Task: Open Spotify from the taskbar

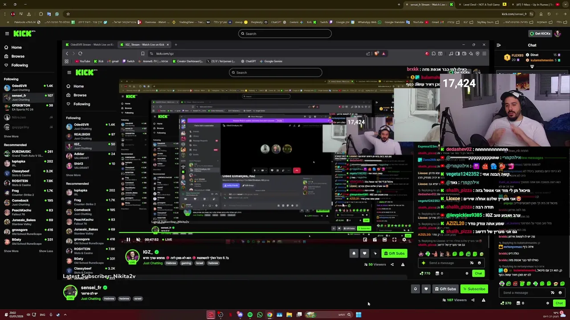Action: click(x=250, y=315)
